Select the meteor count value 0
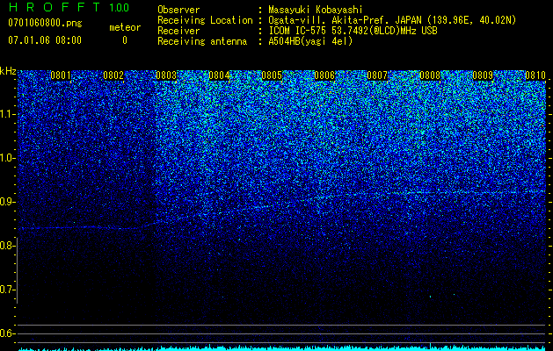 tap(125, 40)
